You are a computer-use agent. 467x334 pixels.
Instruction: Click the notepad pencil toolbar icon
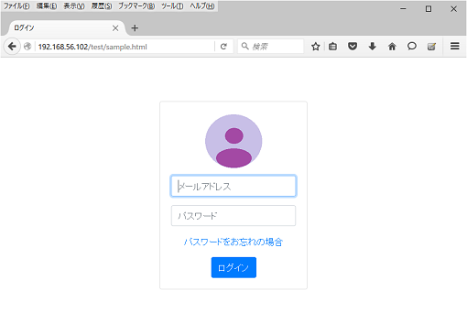click(431, 47)
